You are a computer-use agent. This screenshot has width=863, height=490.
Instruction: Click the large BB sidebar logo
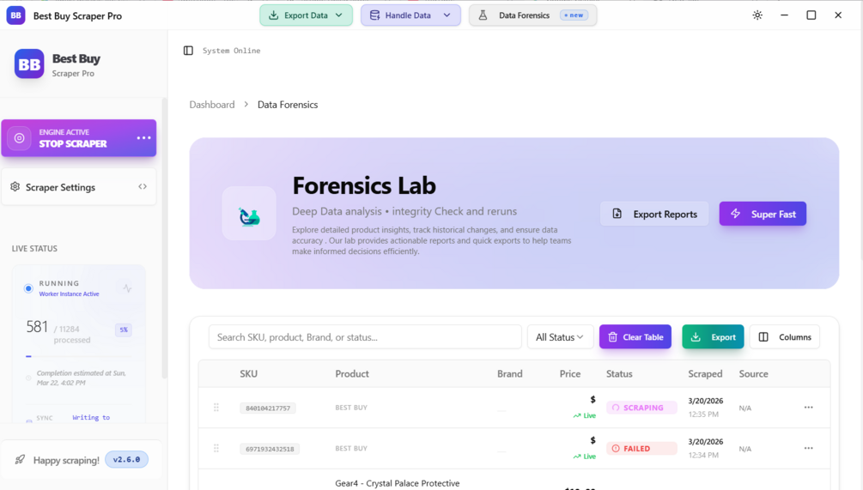pyautogui.click(x=29, y=64)
